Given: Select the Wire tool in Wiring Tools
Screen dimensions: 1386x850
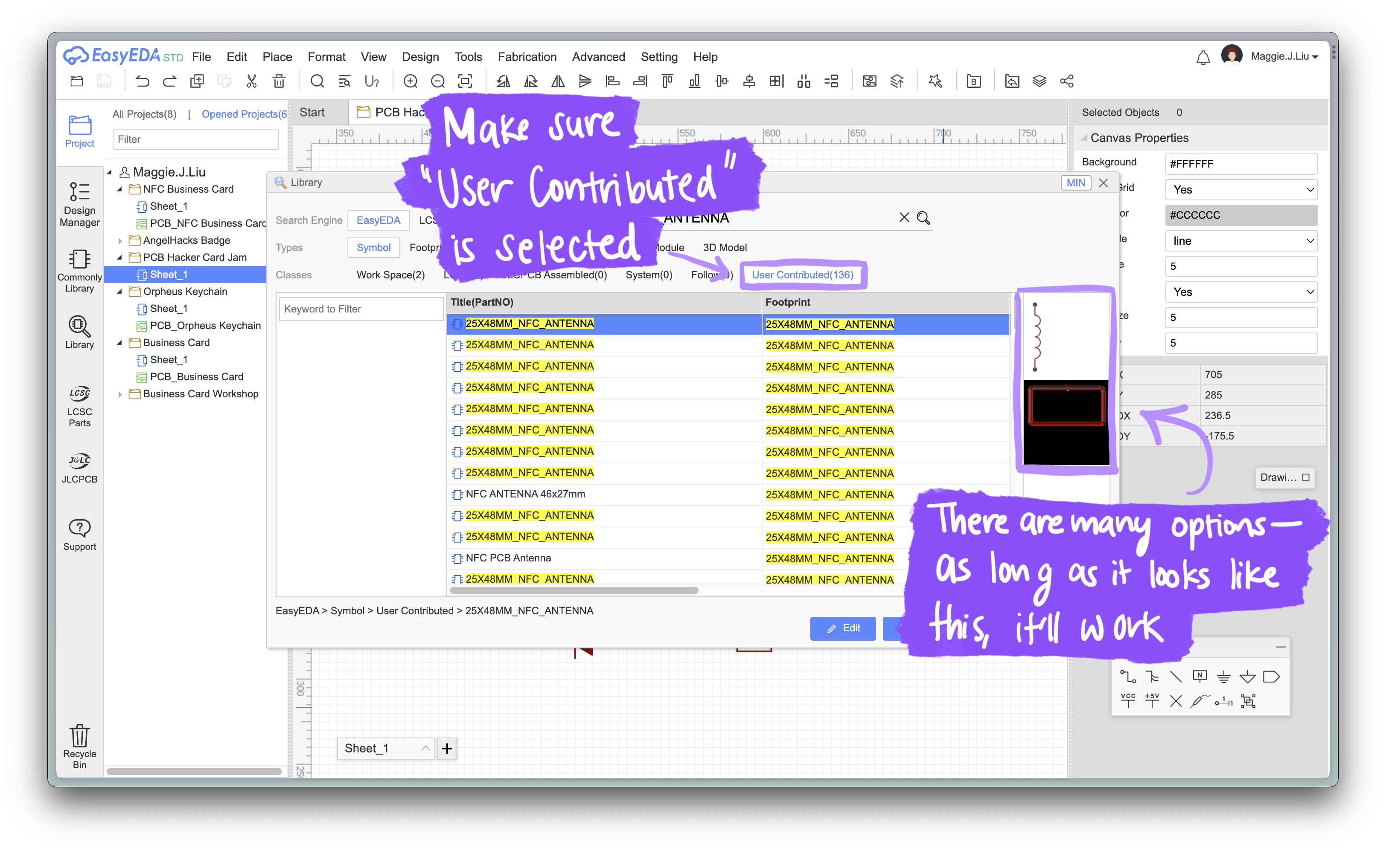Looking at the screenshot, I should tap(1128, 677).
